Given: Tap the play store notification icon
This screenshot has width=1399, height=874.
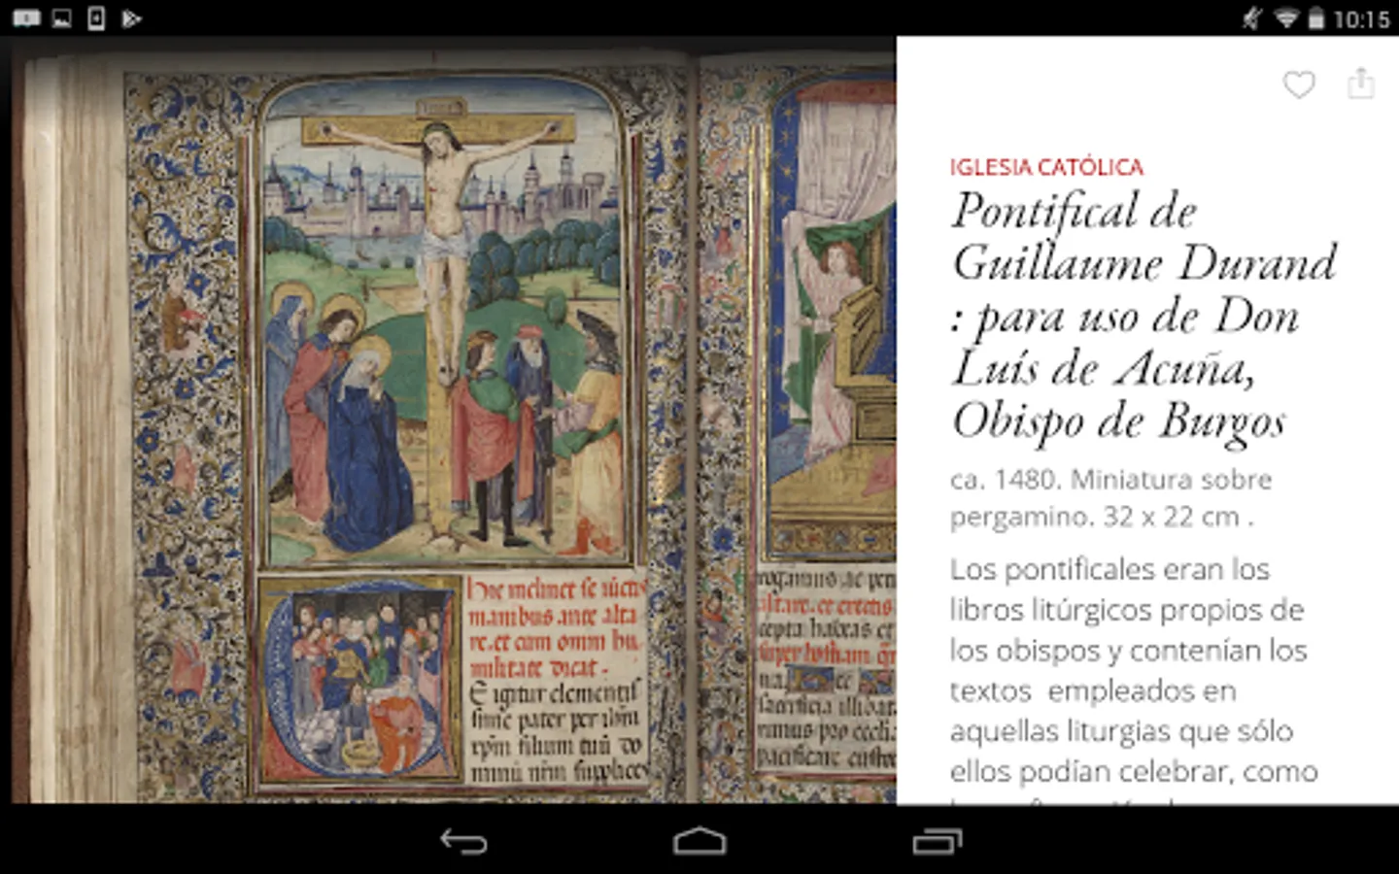Looking at the screenshot, I should point(131,17).
